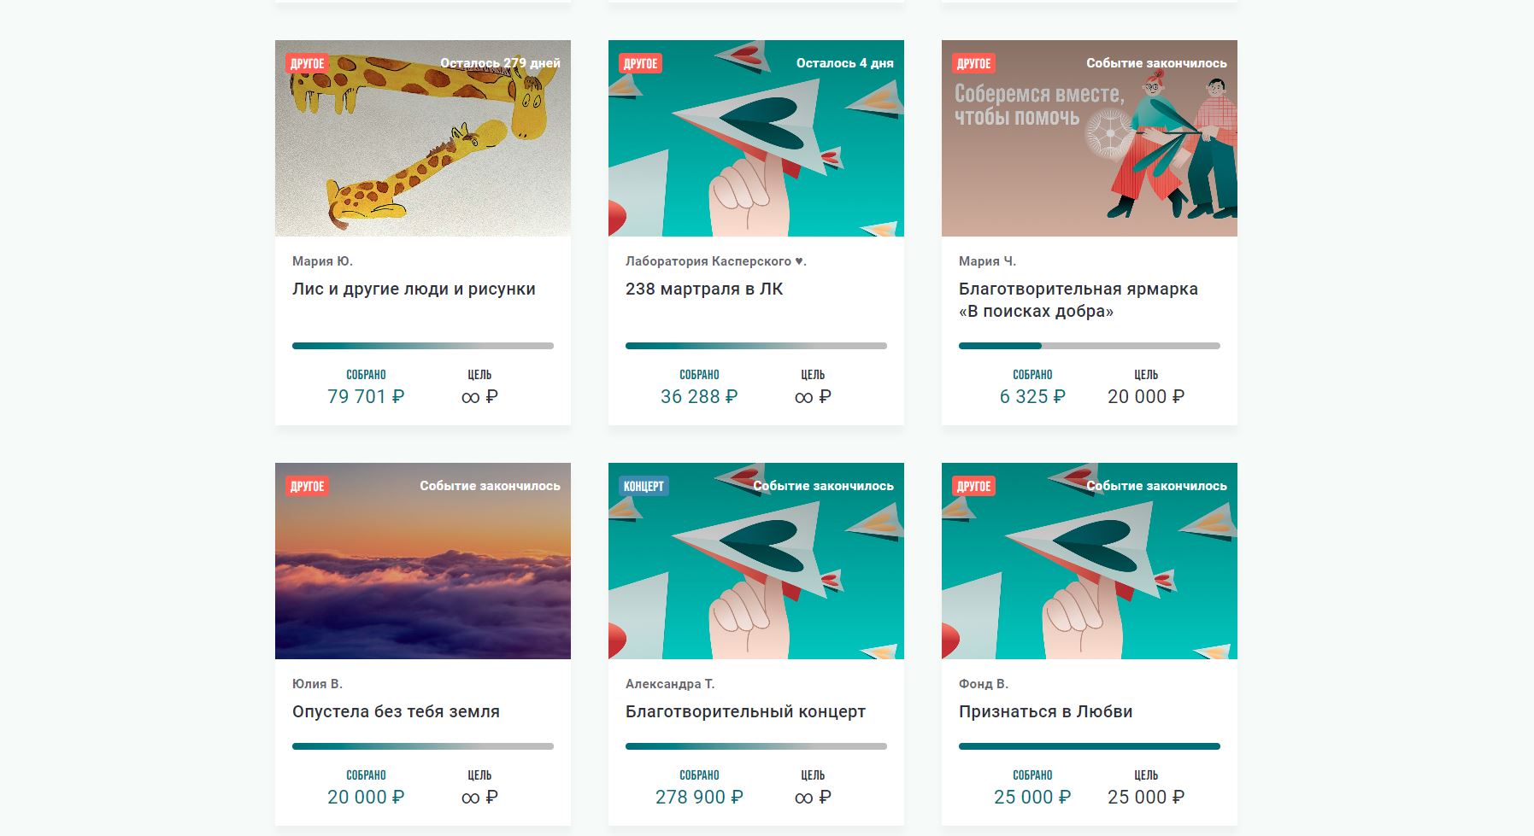The image size is (1534, 836).
Task: Click the "Признаться в Любви" title
Action: (1045, 711)
